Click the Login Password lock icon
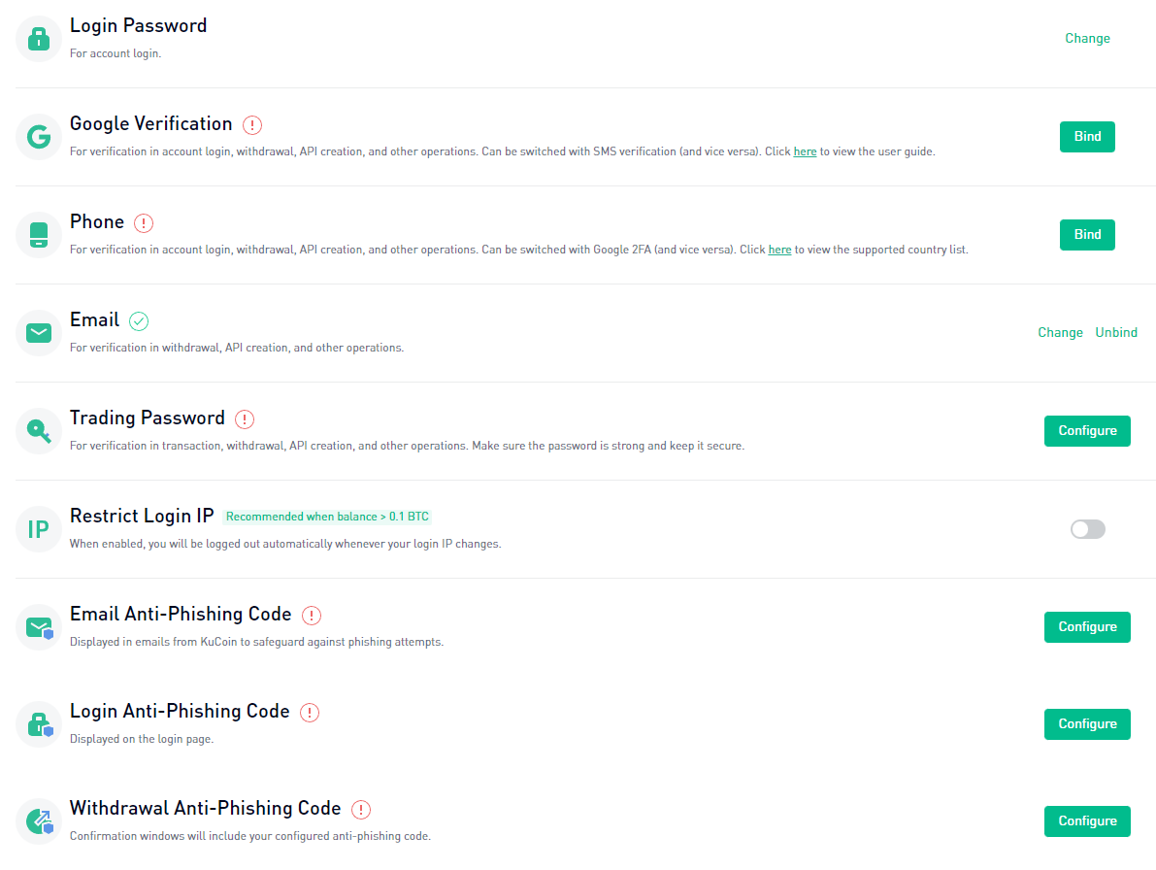The width and height of the screenshot is (1156, 870). pos(38,38)
